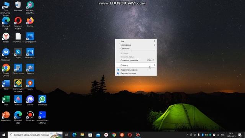
Task: Select the Фотографии desktop shortcut
Action: coord(30,38)
